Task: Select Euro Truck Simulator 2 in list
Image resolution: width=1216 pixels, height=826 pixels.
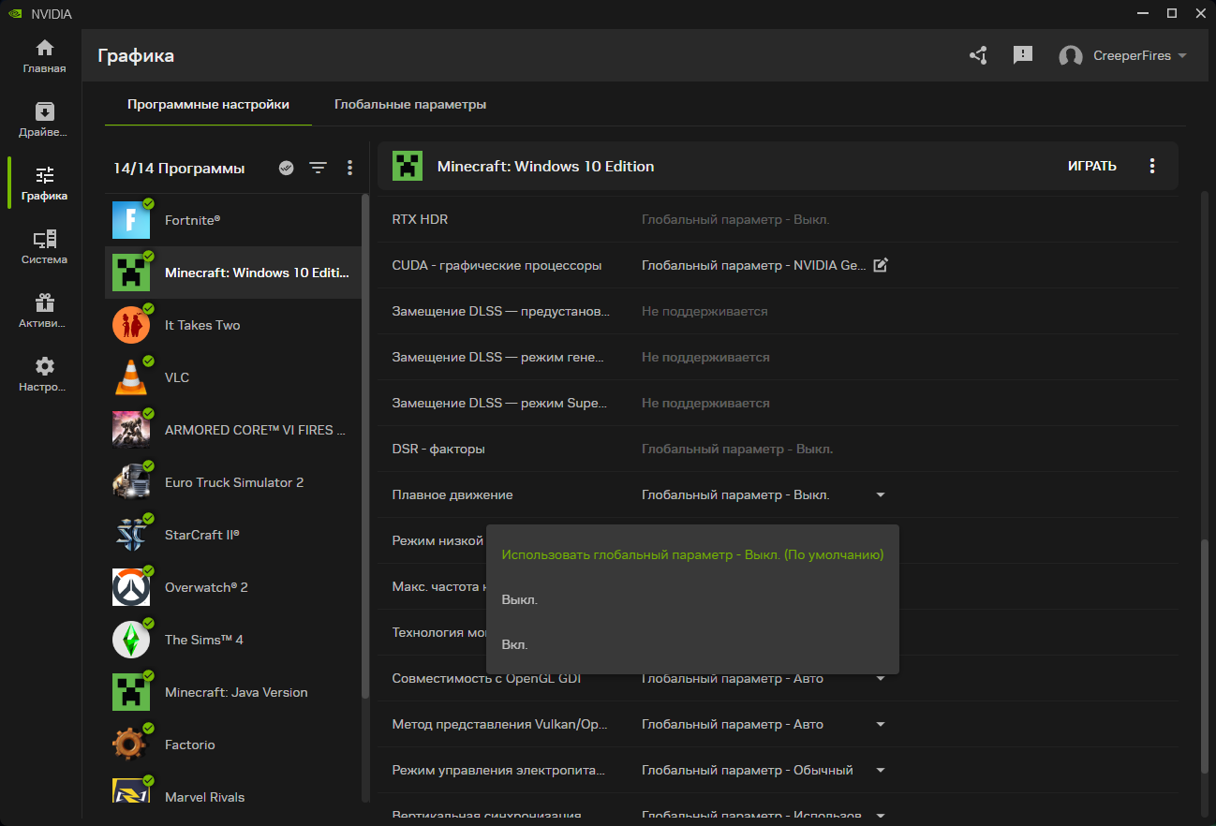Action: point(233,482)
